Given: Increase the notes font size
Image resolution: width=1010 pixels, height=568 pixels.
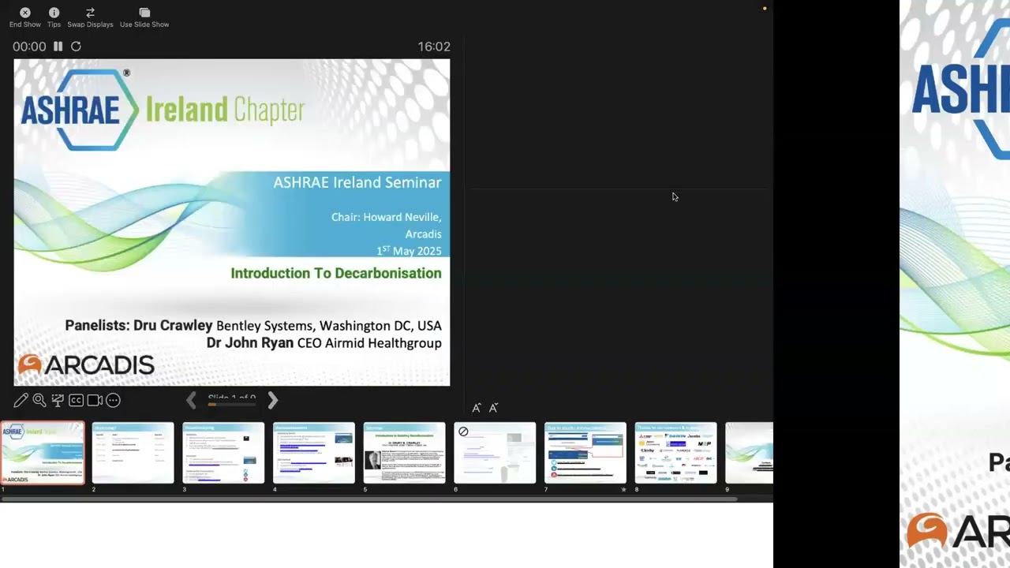Looking at the screenshot, I should (477, 408).
